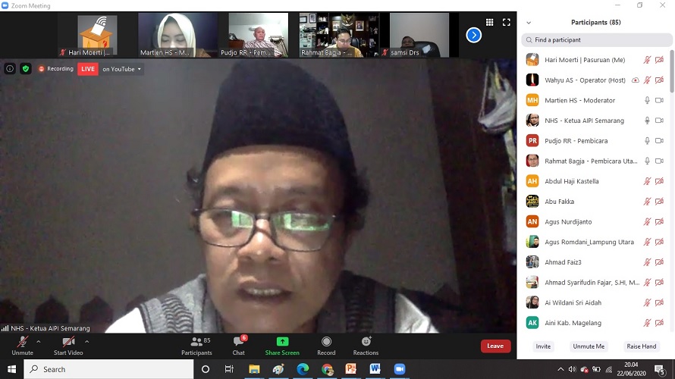The image size is (675, 379).
Task: Click the red Leave button
Action: [495, 346]
